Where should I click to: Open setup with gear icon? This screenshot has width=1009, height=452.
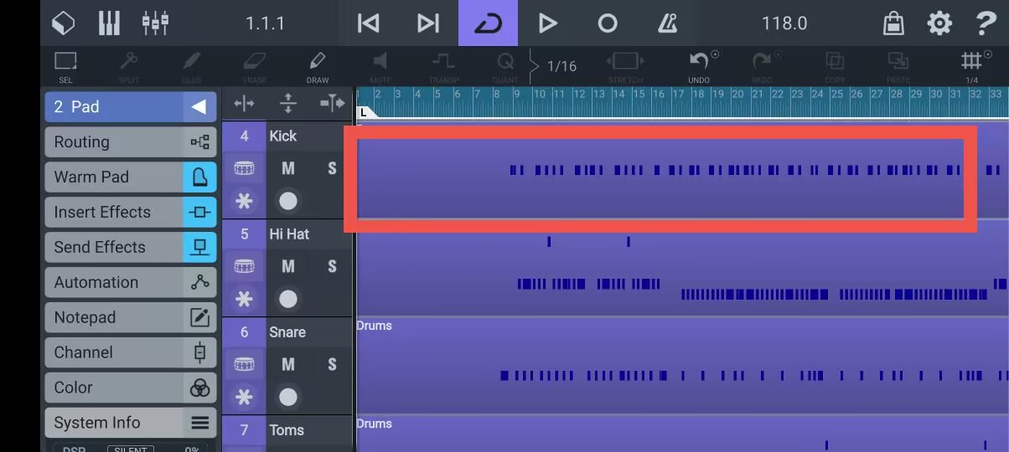pyautogui.click(x=939, y=23)
